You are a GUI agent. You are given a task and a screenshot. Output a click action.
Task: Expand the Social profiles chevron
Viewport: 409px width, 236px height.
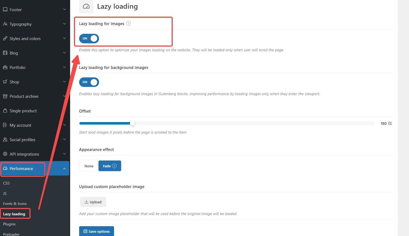[64, 140]
